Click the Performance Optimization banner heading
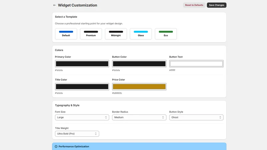 74,146
